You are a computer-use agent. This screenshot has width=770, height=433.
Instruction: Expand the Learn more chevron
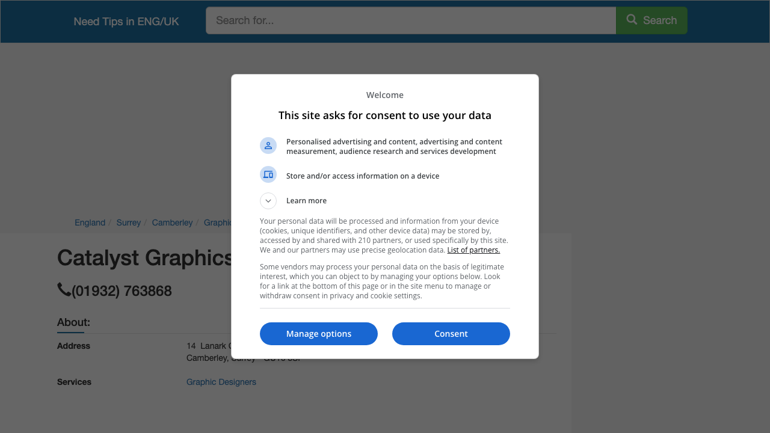pos(268,201)
